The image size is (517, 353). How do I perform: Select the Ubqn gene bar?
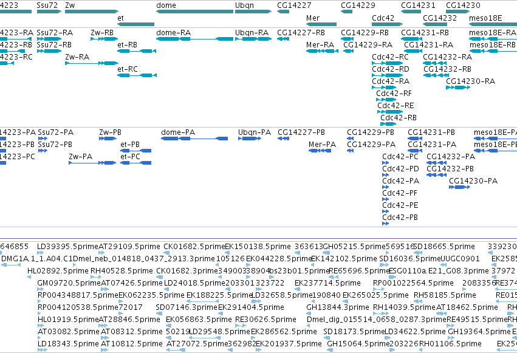(x=253, y=12)
